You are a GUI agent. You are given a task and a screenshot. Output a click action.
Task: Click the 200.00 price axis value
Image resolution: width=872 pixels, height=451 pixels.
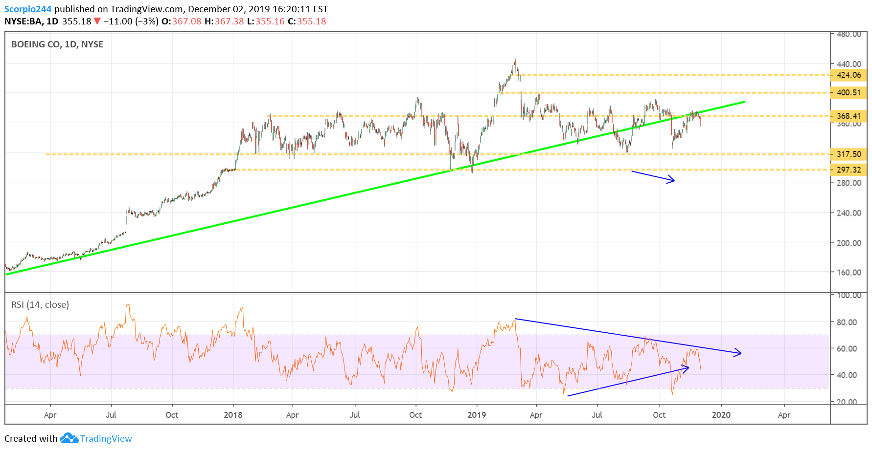849,243
